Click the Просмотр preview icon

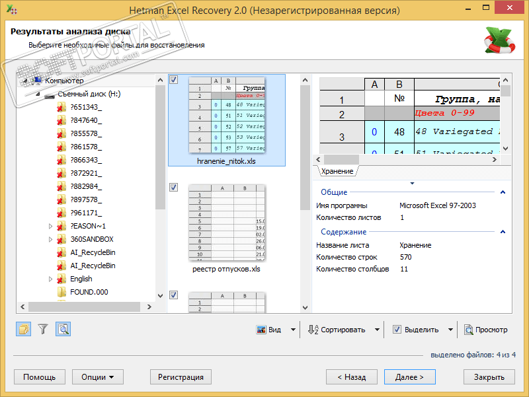tap(468, 330)
